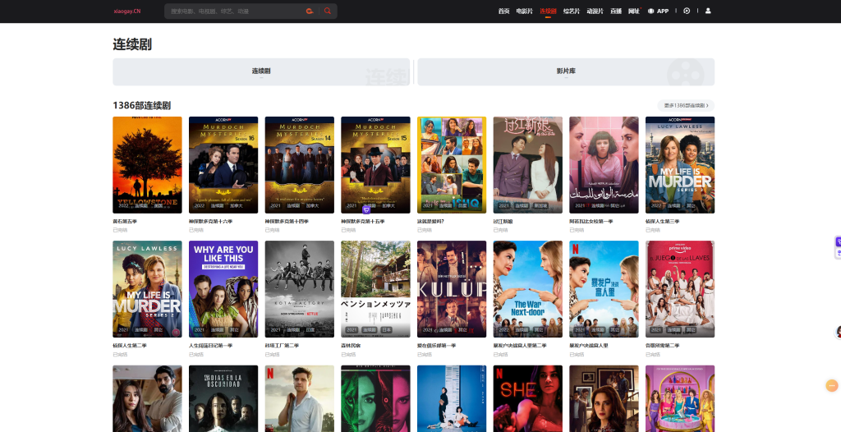The width and height of the screenshot is (841, 432).
Task: Open 电影片 in the top navigation
Action: coord(524,11)
